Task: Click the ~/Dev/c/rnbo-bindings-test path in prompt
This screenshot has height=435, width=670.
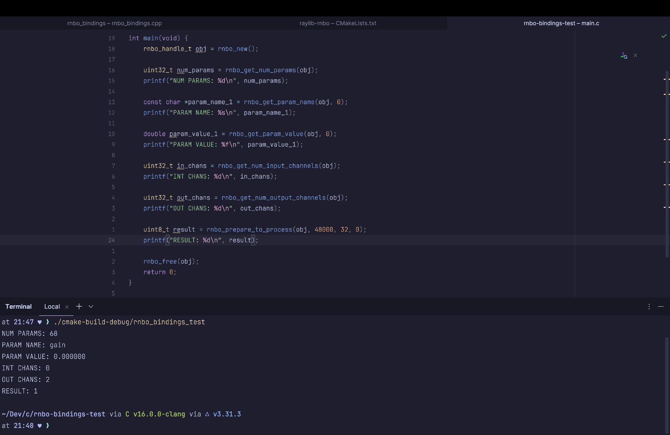Action: click(x=53, y=414)
